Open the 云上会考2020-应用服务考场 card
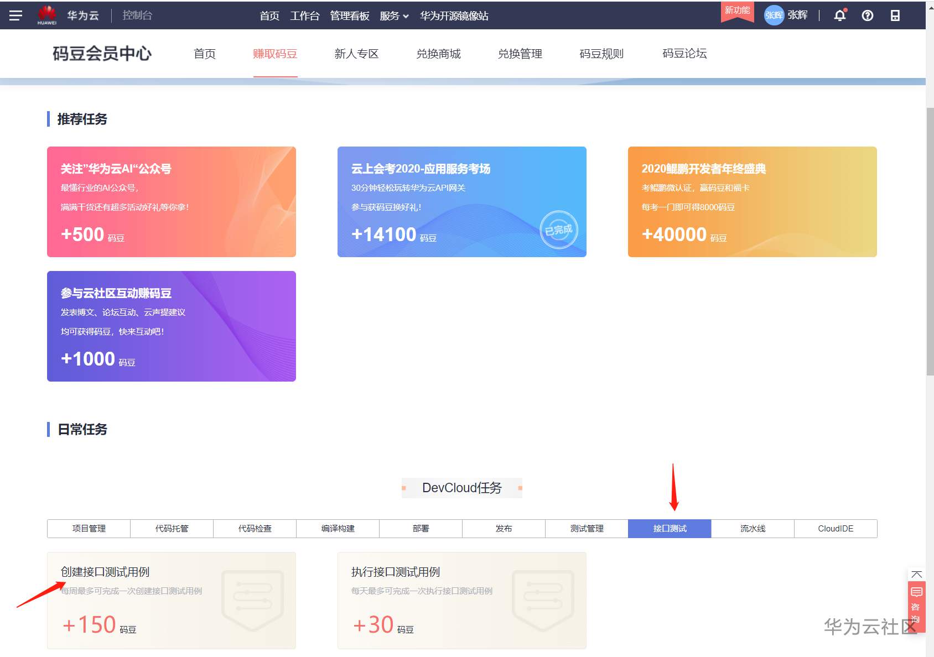 point(462,202)
